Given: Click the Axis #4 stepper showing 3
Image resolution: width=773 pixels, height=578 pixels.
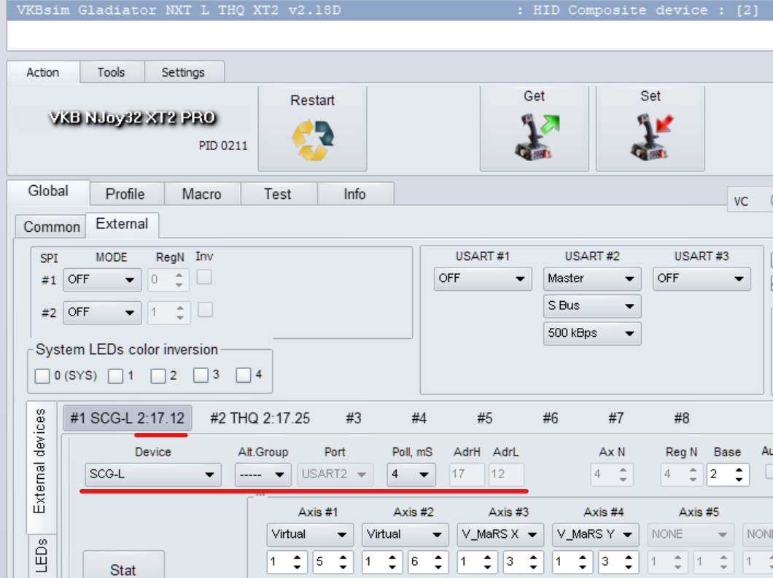Looking at the screenshot, I should (x=618, y=562).
